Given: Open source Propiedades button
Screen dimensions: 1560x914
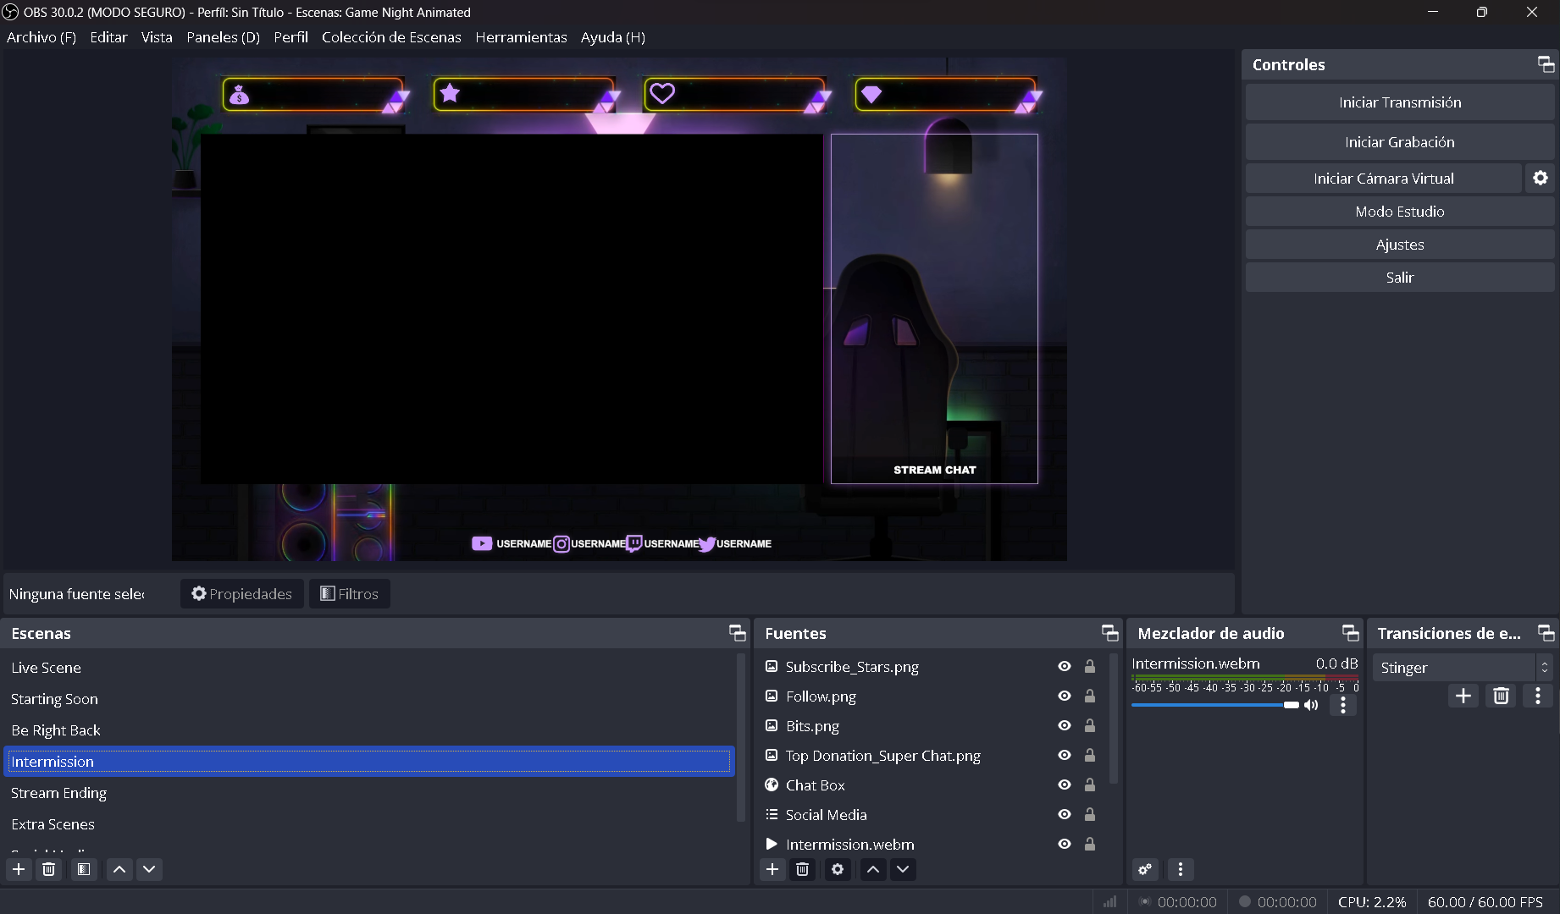Looking at the screenshot, I should click(x=242, y=593).
